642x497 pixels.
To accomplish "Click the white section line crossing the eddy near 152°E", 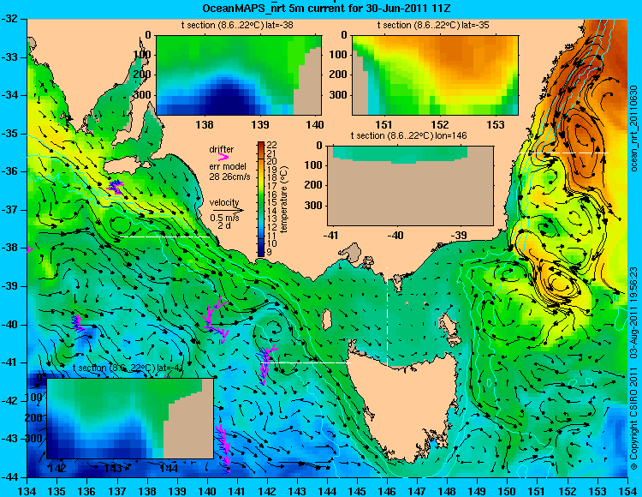I will pos(564,153).
